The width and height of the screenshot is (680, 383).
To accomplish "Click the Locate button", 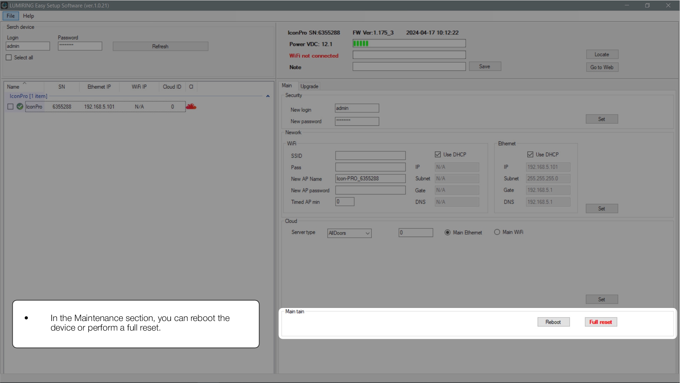I will [602, 54].
